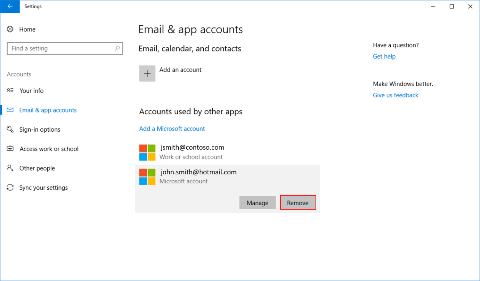This screenshot has height=281, width=480.
Task: Click the Home gear icon
Action: pyautogui.click(x=10, y=29)
